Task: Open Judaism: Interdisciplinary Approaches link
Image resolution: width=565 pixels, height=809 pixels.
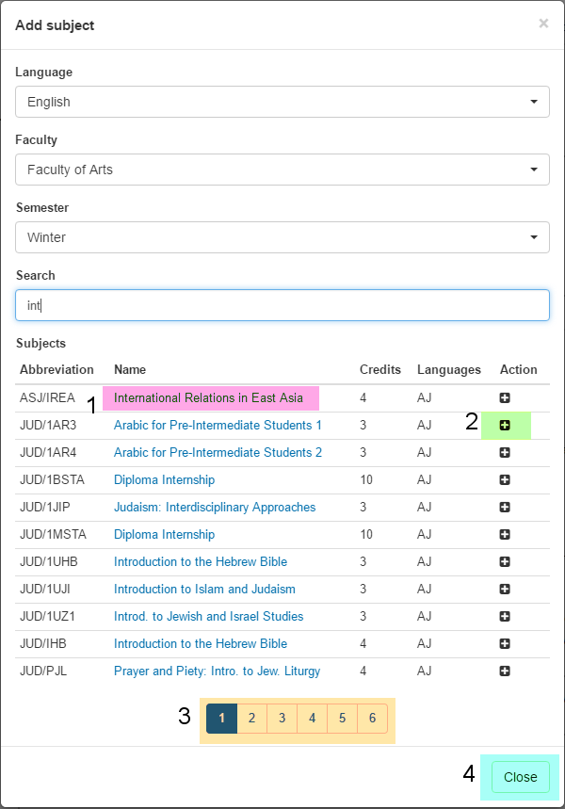Action: coord(215,508)
